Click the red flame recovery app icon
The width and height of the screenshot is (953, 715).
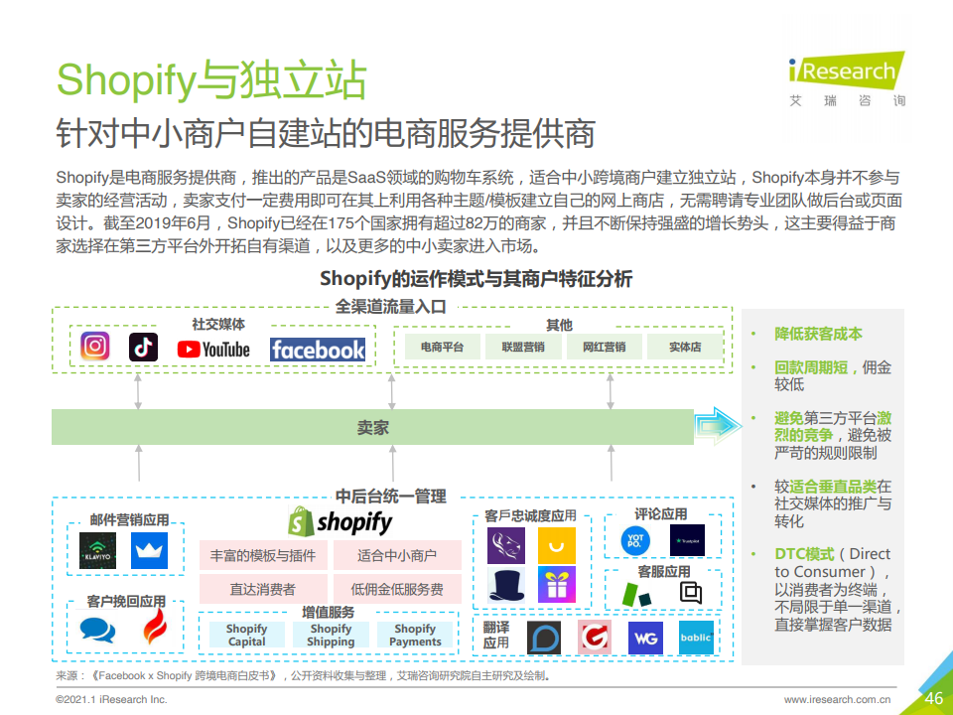tap(155, 627)
